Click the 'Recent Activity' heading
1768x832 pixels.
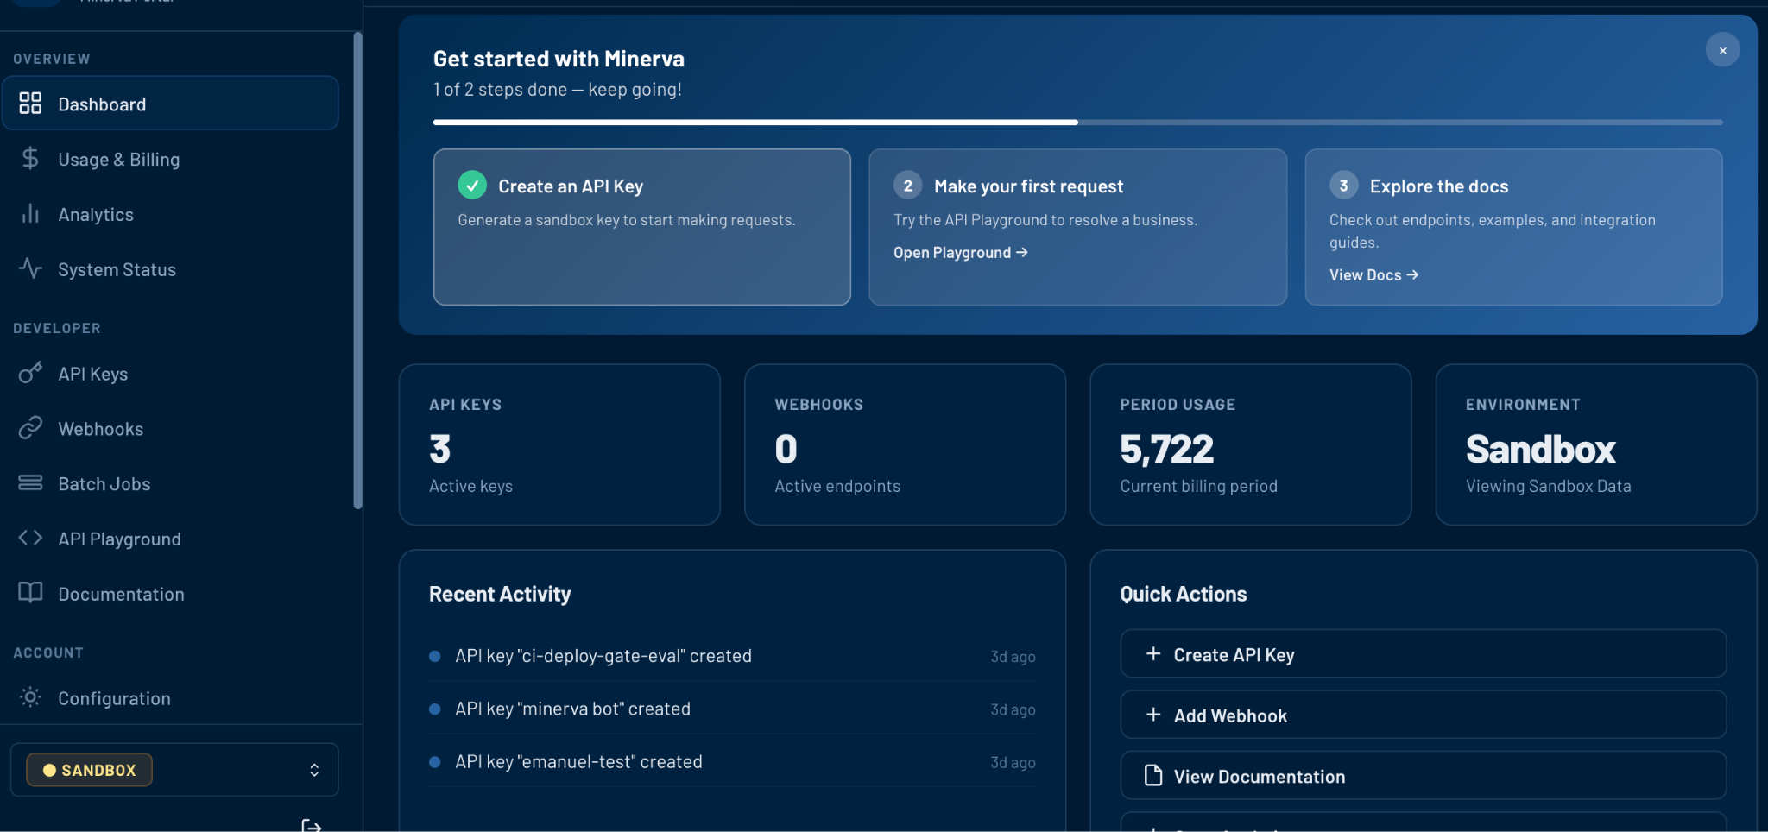point(500,594)
